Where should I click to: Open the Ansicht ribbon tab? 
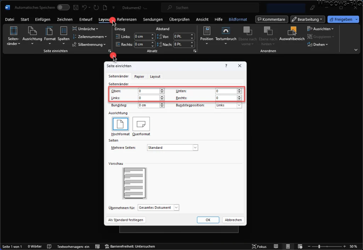point(202,20)
